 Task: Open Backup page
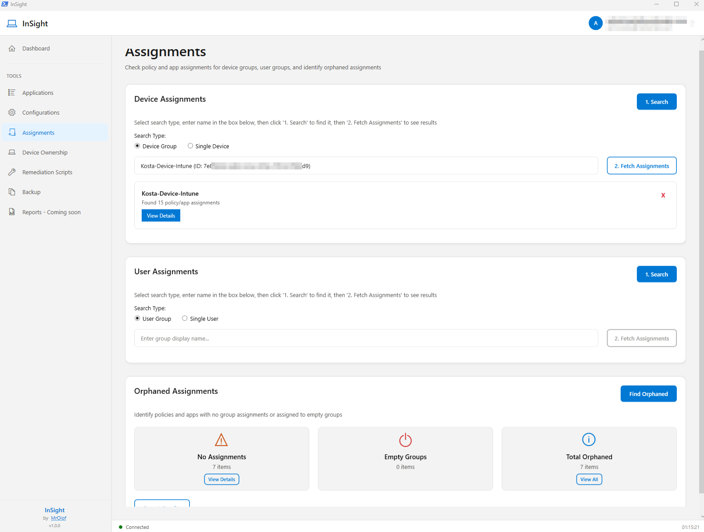point(55,192)
